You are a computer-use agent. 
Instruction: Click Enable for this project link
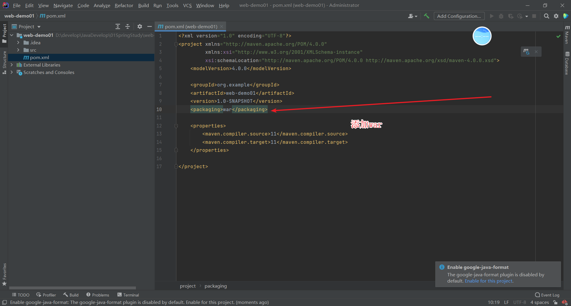[x=489, y=281]
